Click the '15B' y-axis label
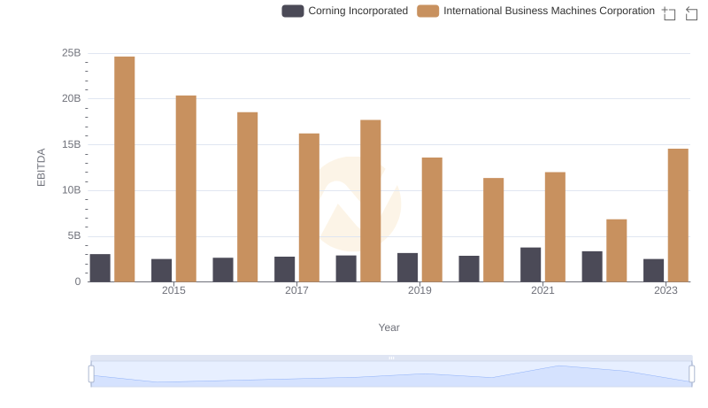 pos(72,144)
